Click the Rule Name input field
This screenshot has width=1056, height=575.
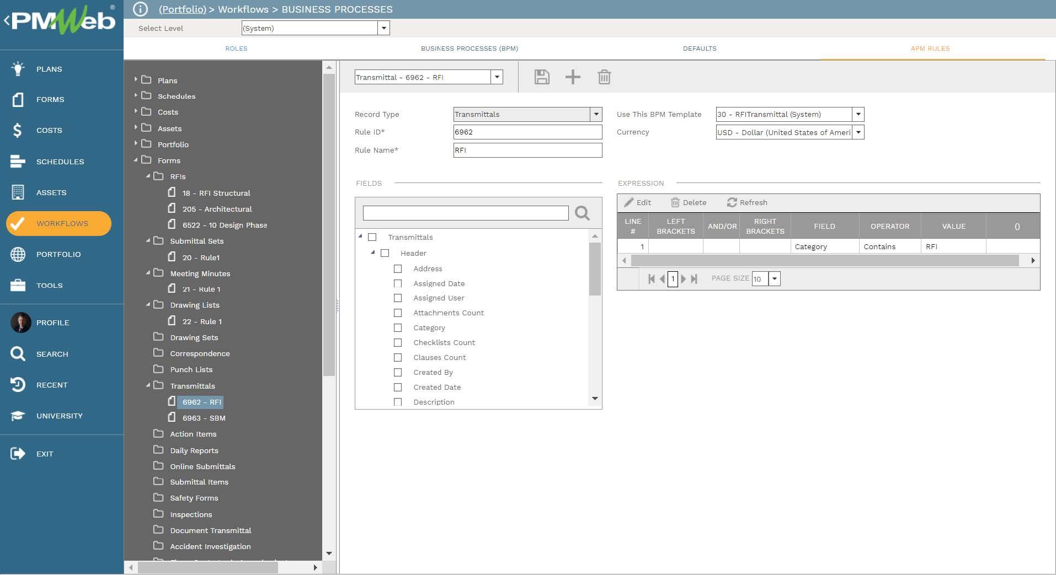click(x=527, y=150)
